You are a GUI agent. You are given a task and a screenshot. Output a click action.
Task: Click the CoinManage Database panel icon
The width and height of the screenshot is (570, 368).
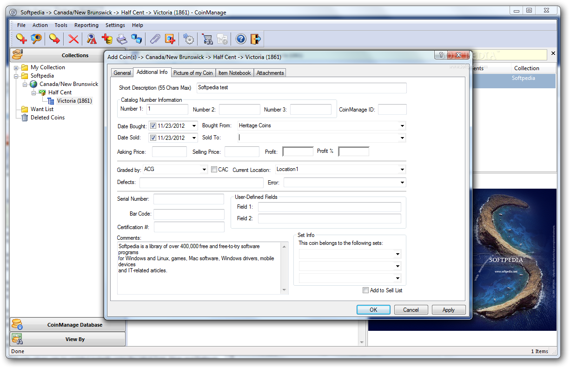tap(17, 324)
